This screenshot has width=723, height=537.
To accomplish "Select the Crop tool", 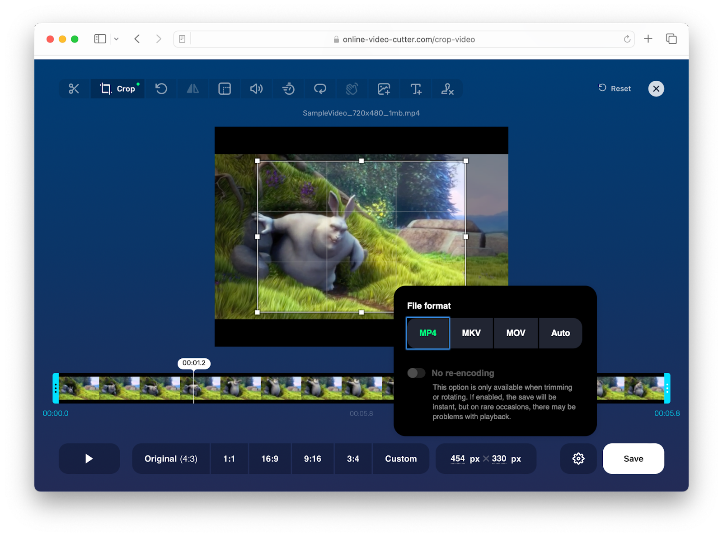I will click(x=117, y=89).
